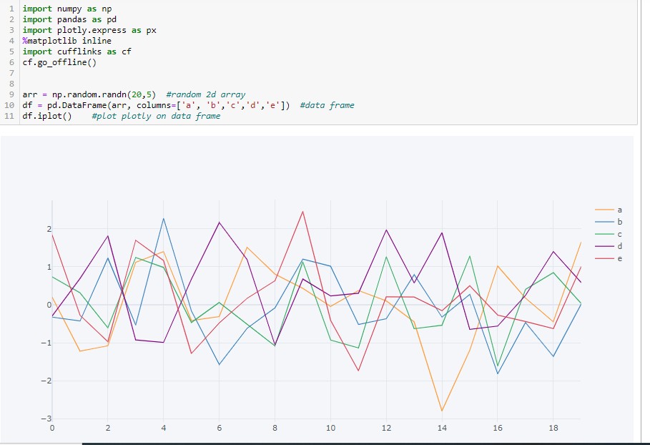Toggle trace "b" in the legend
The width and height of the screenshot is (650, 445).
pos(619,222)
